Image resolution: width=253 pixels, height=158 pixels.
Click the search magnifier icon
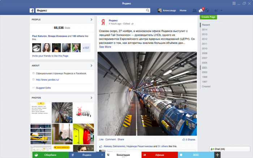click(x=147, y=10)
